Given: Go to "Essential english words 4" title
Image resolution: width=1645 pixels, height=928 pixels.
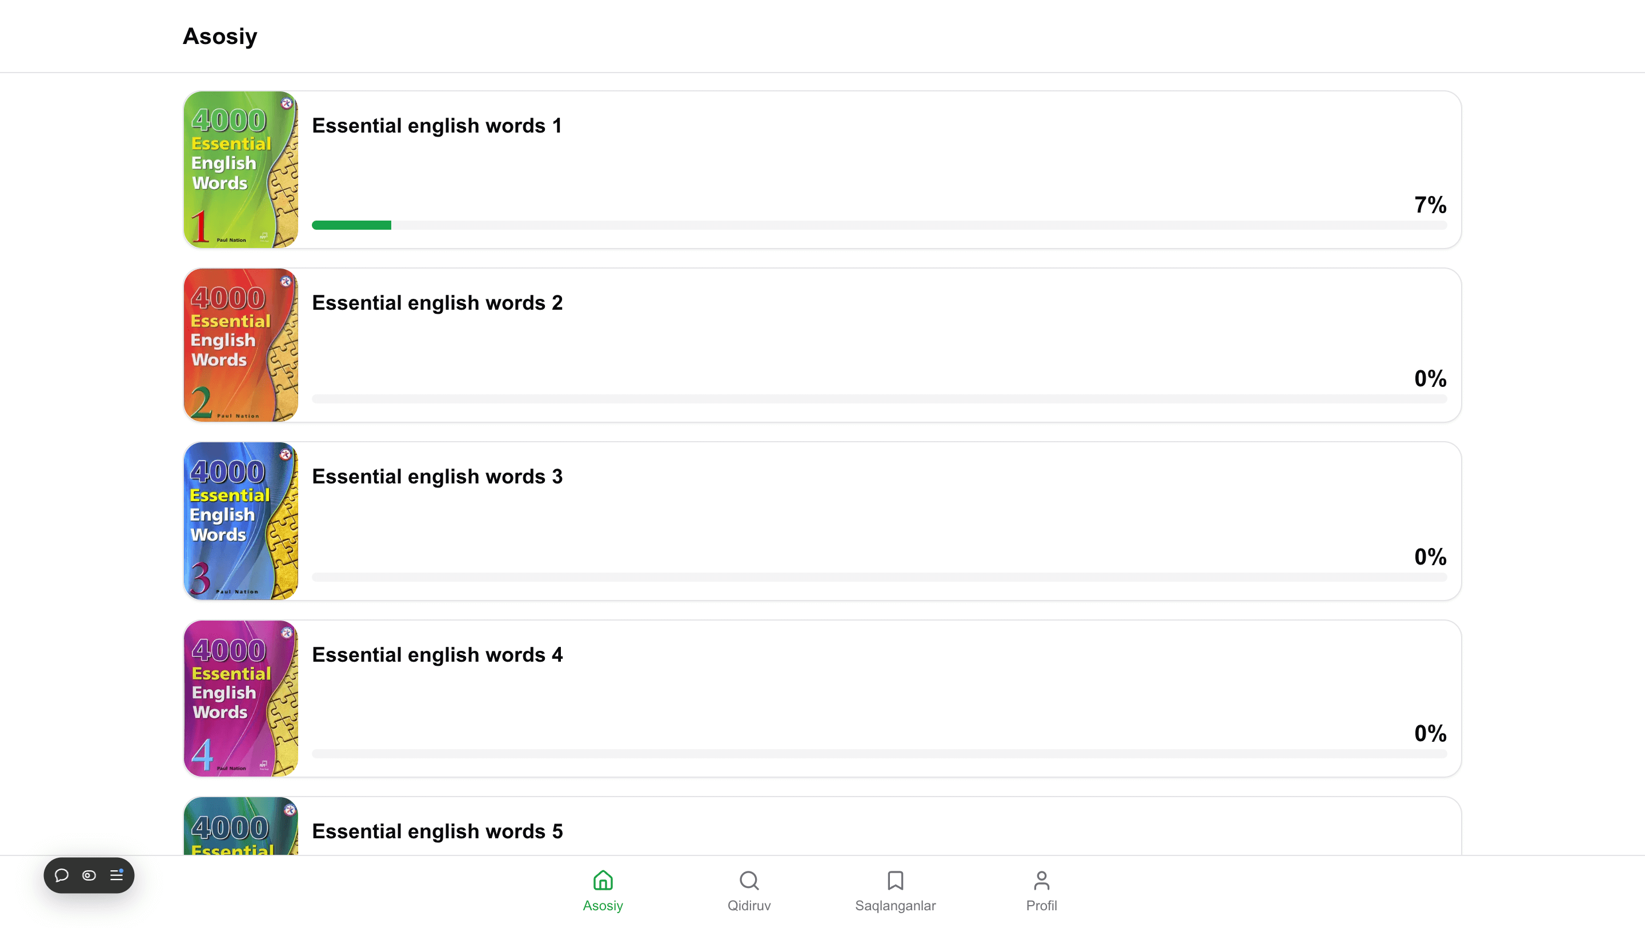Looking at the screenshot, I should coord(437,655).
